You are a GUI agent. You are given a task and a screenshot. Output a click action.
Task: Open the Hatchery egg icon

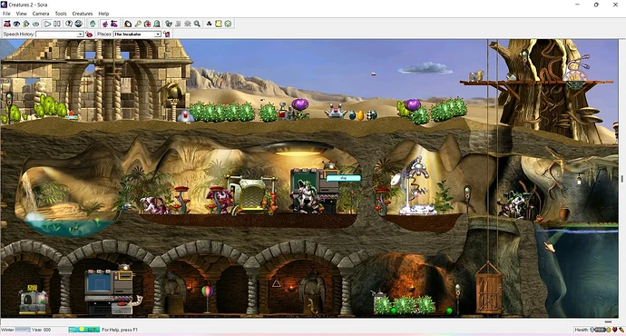[x=93, y=24]
